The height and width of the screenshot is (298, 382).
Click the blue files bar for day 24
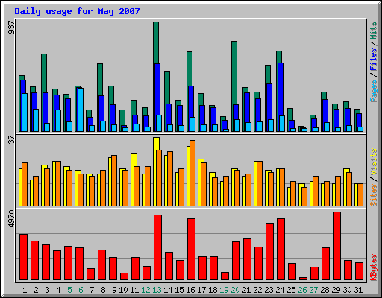[281, 89]
